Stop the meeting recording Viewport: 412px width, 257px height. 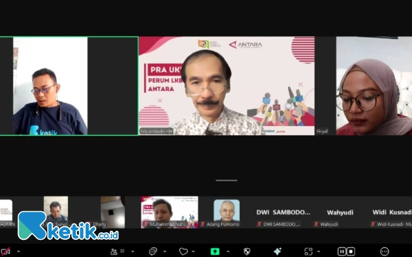(x=351, y=252)
